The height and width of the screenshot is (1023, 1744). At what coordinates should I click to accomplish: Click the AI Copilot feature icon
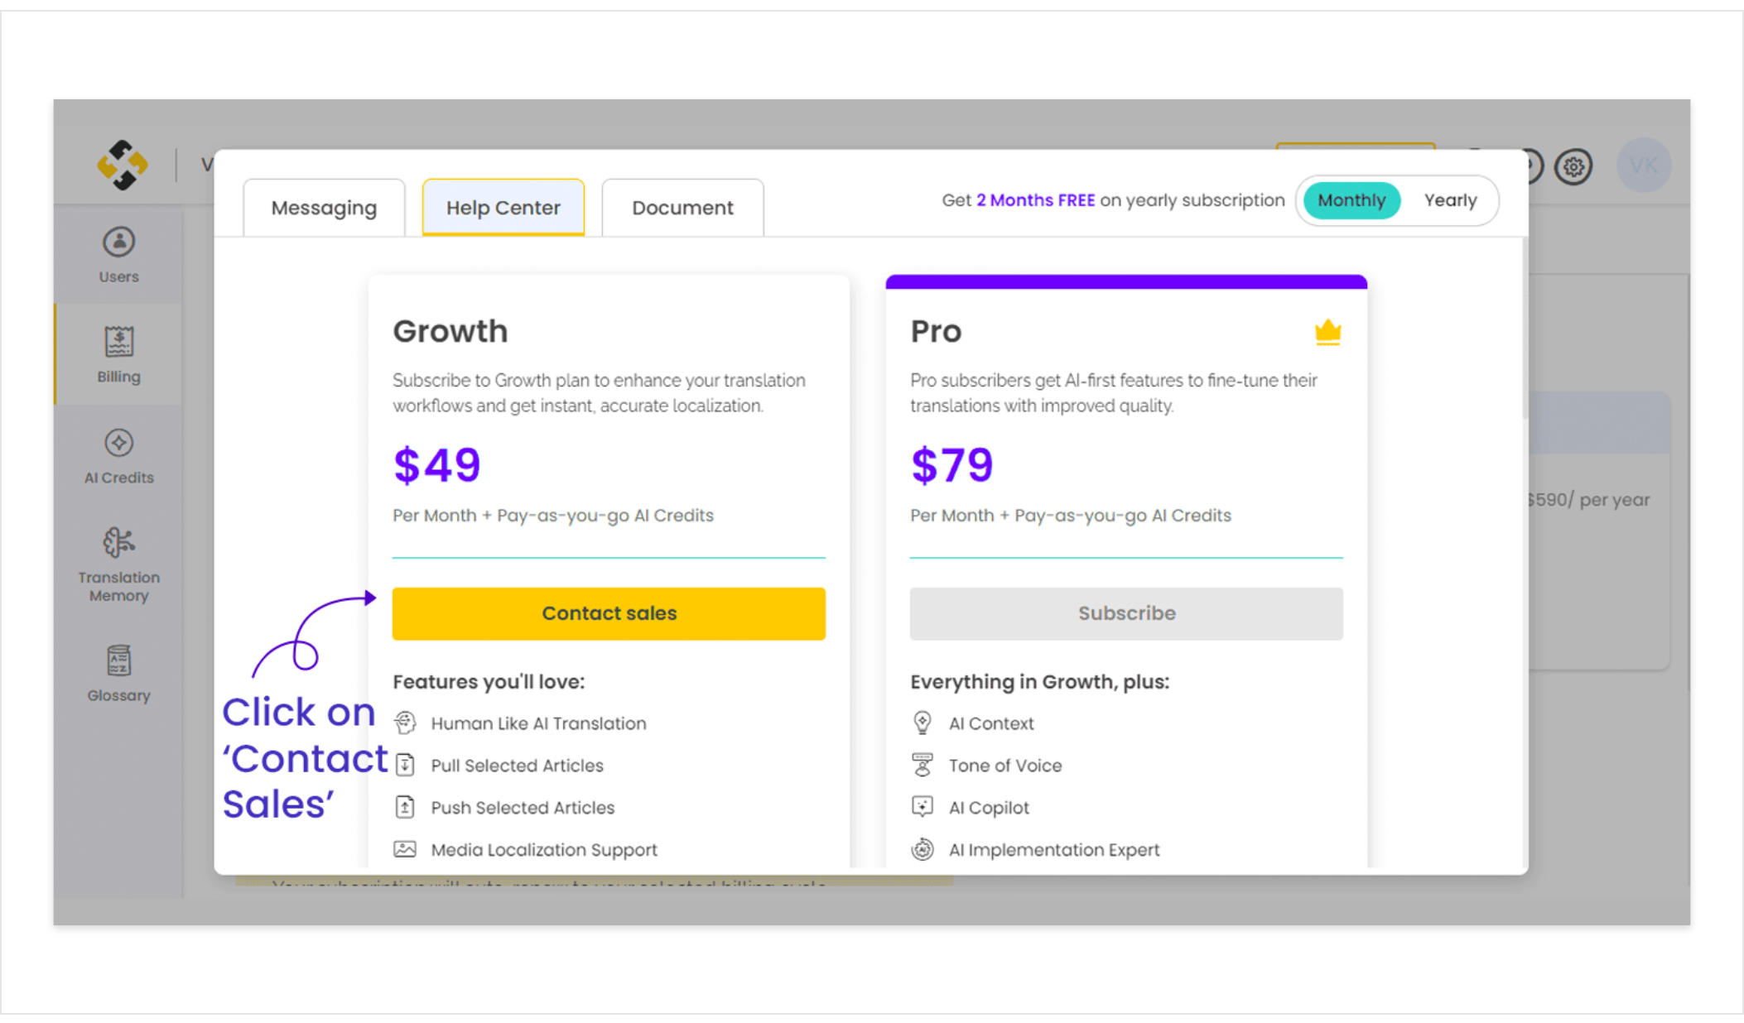(923, 807)
